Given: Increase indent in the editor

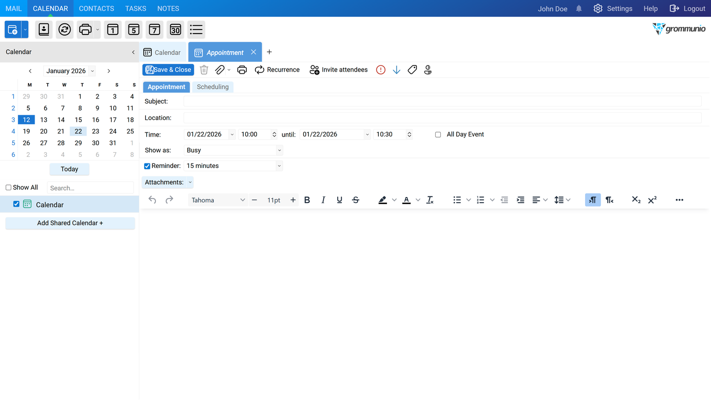Looking at the screenshot, I should pos(521,200).
